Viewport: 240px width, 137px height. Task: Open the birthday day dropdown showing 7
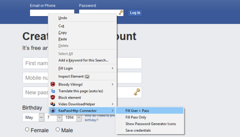pyautogui.click(x=53, y=117)
